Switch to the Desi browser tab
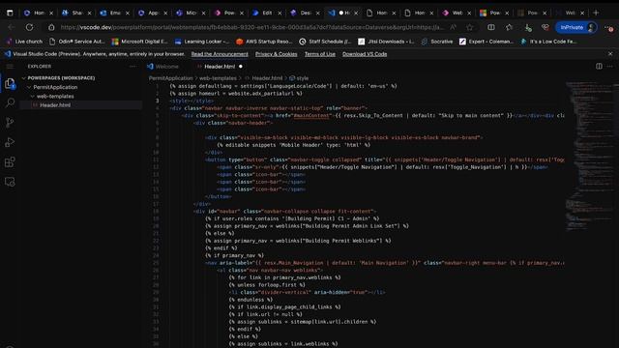 (306, 13)
